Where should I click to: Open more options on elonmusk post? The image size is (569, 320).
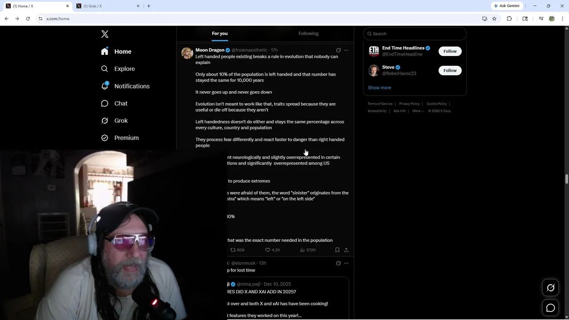346,263
